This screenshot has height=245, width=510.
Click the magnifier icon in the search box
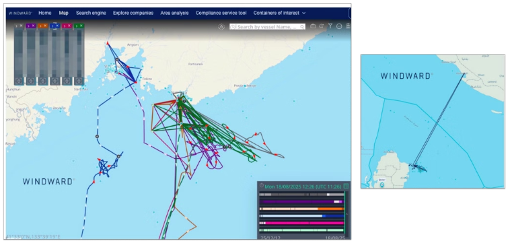pyautogui.click(x=302, y=27)
